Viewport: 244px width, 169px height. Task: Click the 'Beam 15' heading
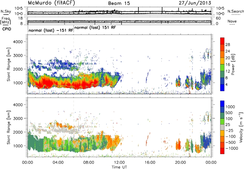click(119, 3)
